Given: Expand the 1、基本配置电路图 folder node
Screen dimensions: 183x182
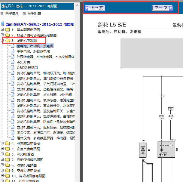Looking at the screenshot, I should (2, 29).
